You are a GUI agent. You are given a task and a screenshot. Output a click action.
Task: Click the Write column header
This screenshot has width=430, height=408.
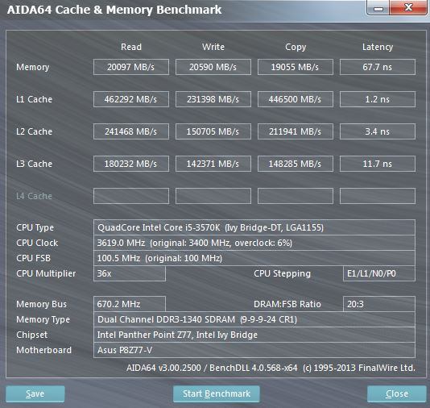click(x=213, y=47)
